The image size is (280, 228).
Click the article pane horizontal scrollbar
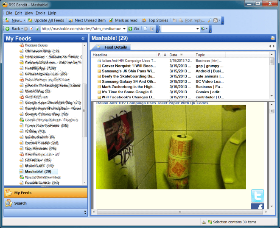tap(180, 212)
